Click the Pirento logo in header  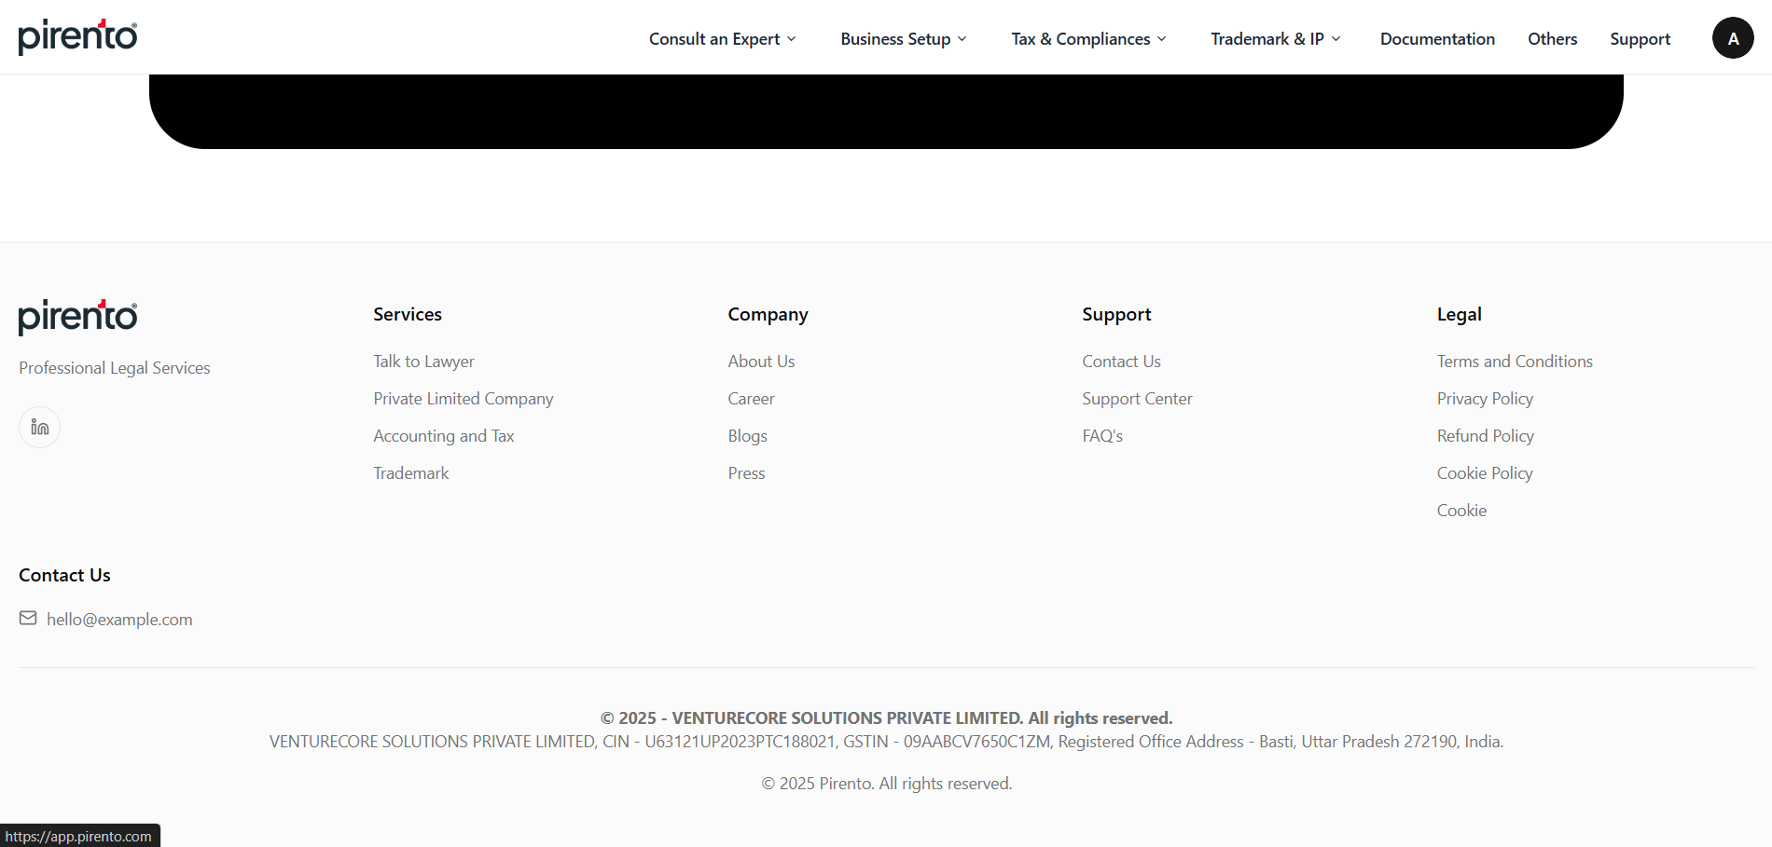tap(78, 37)
